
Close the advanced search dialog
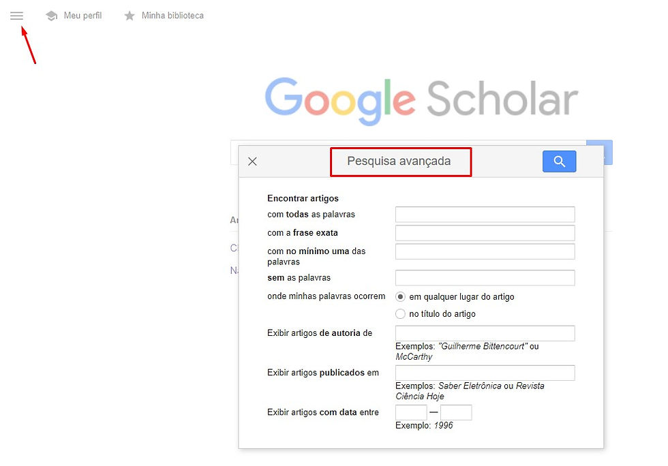[x=252, y=161]
